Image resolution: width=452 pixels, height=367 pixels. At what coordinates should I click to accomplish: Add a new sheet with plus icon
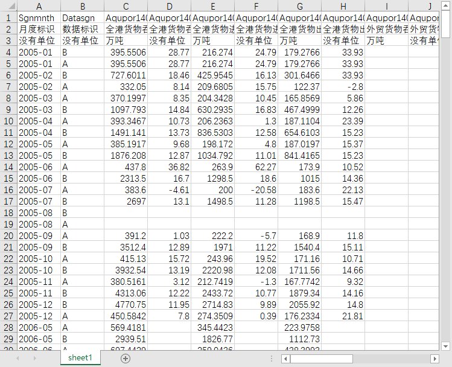126,359
